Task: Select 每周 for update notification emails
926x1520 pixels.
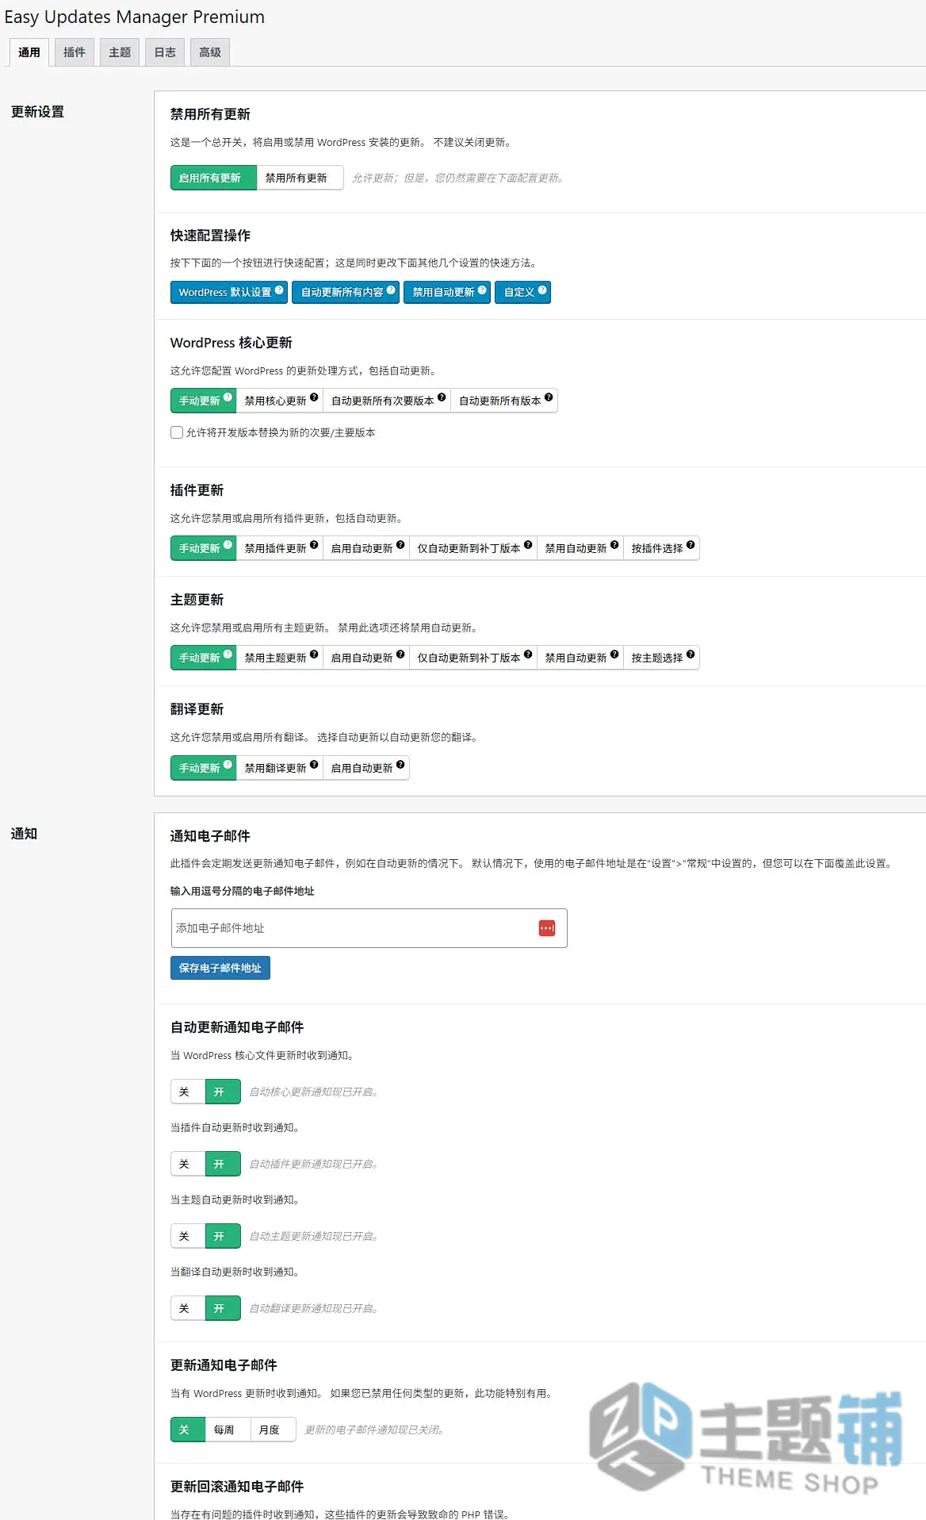Action: pos(228,1430)
